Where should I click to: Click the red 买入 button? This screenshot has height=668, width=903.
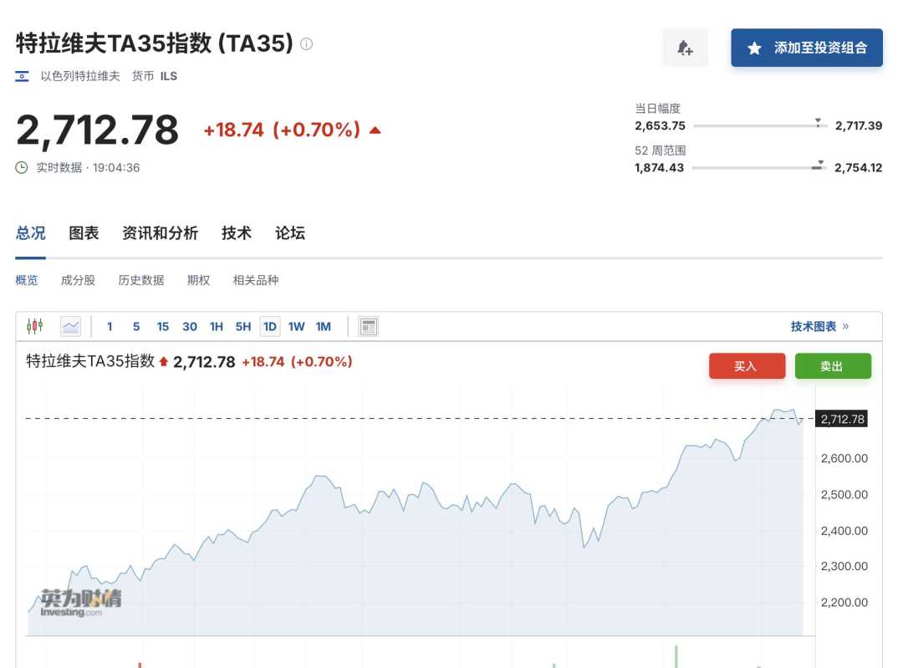[747, 366]
